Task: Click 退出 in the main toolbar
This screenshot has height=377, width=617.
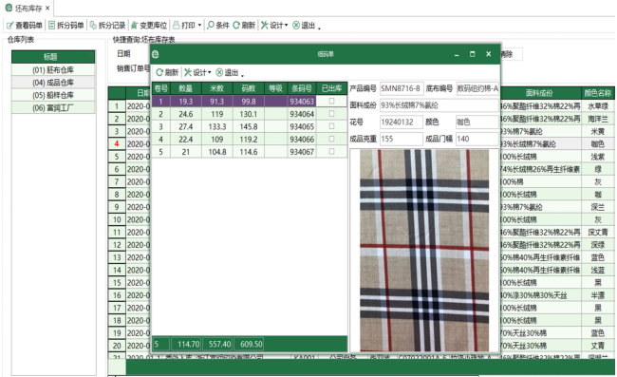Action: click(x=304, y=26)
